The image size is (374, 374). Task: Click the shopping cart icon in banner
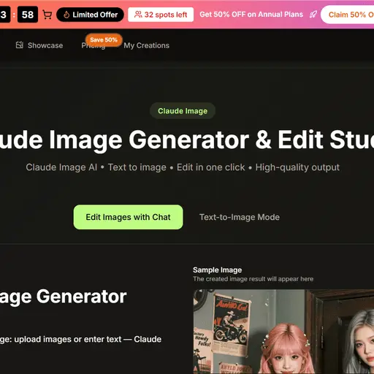[47, 15]
